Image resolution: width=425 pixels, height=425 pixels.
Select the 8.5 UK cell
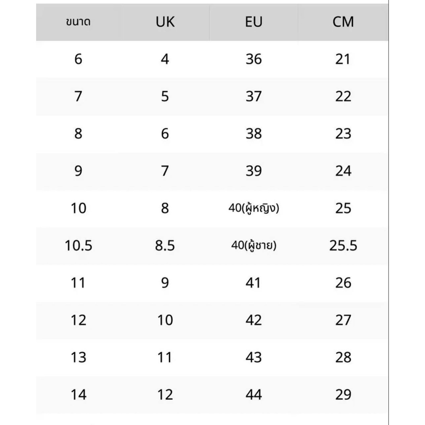(165, 246)
